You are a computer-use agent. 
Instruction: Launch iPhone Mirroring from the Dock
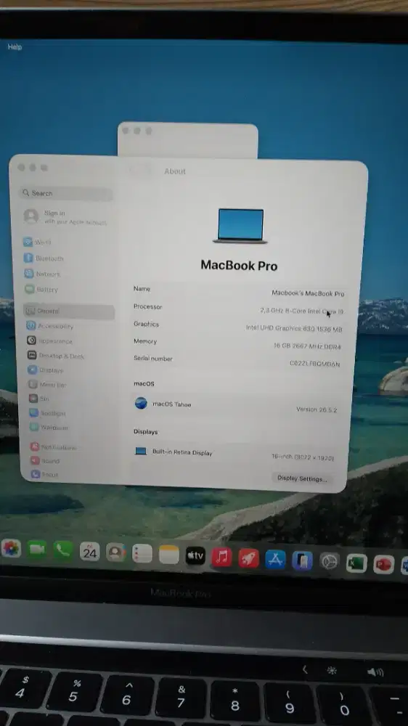pyautogui.click(x=303, y=562)
